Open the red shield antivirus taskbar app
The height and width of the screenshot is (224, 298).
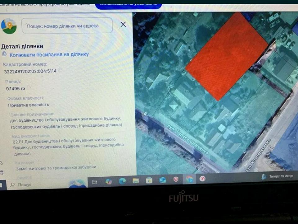[176, 180]
